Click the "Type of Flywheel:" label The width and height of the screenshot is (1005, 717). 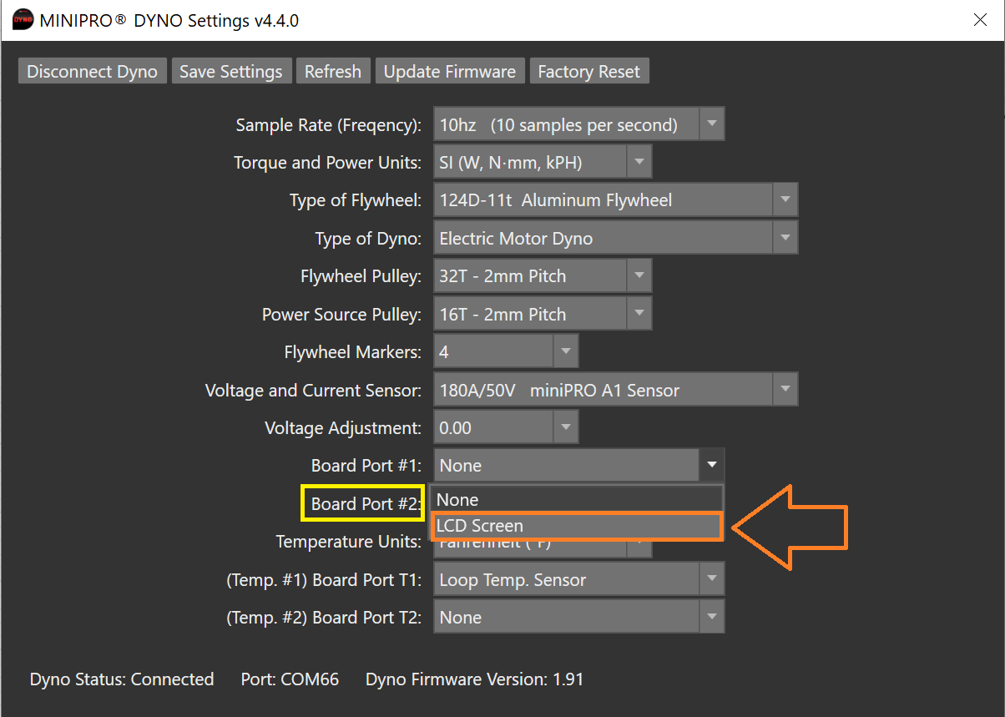coord(356,200)
